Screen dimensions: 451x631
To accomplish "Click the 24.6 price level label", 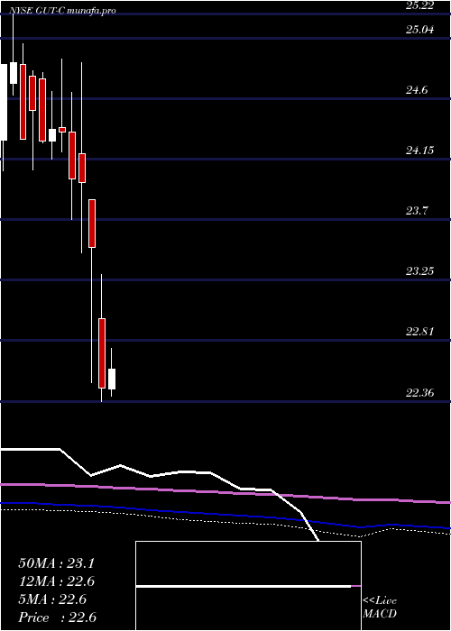I will [x=417, y=90].
